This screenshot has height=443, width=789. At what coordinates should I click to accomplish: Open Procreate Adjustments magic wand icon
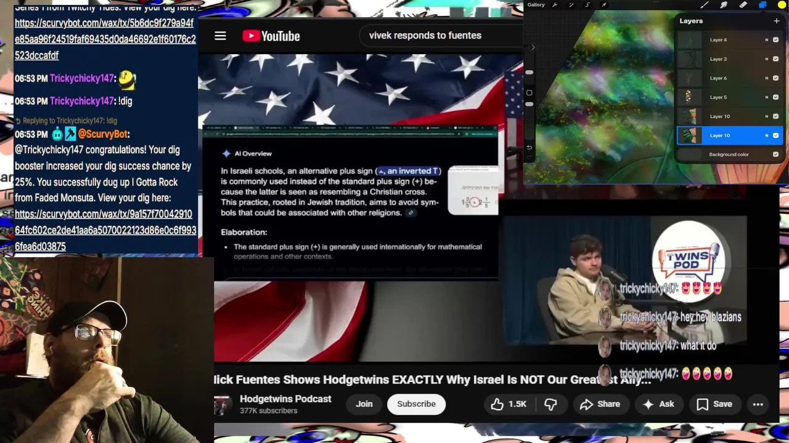571,5
